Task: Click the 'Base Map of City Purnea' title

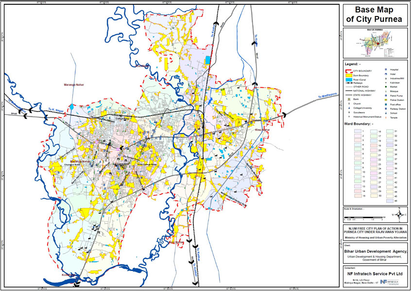Action: [374, 15]
